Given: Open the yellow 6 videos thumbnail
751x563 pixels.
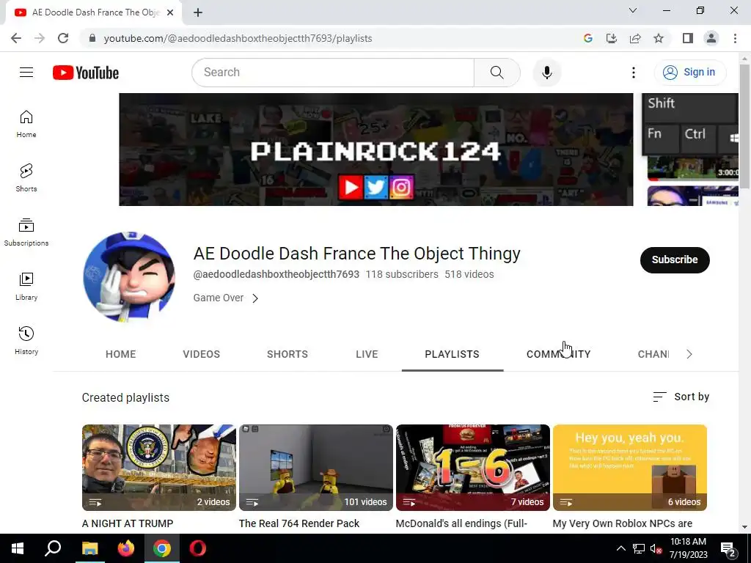Looking at the screenshot, I should click(x=630, y=468).
